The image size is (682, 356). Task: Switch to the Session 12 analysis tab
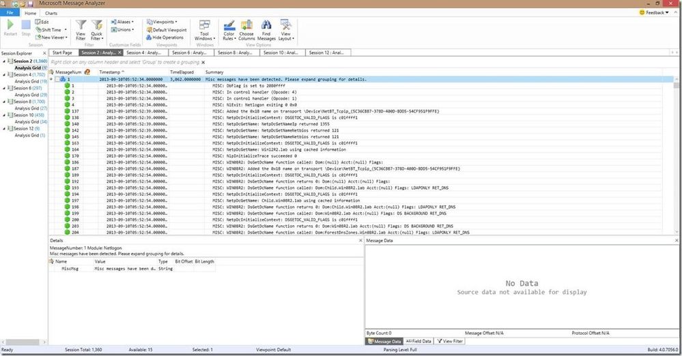[326, 53]
